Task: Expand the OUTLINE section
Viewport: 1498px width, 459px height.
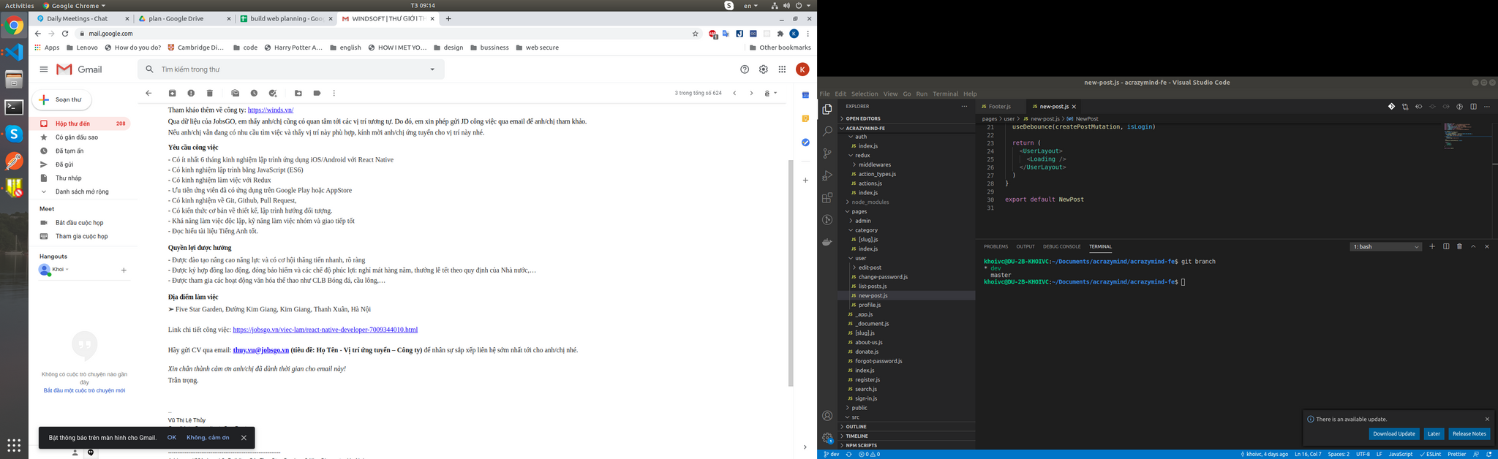Action: [856, 427]
